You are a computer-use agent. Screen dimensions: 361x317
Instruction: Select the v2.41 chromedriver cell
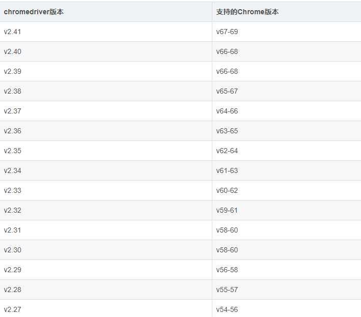tap(106, 32)
